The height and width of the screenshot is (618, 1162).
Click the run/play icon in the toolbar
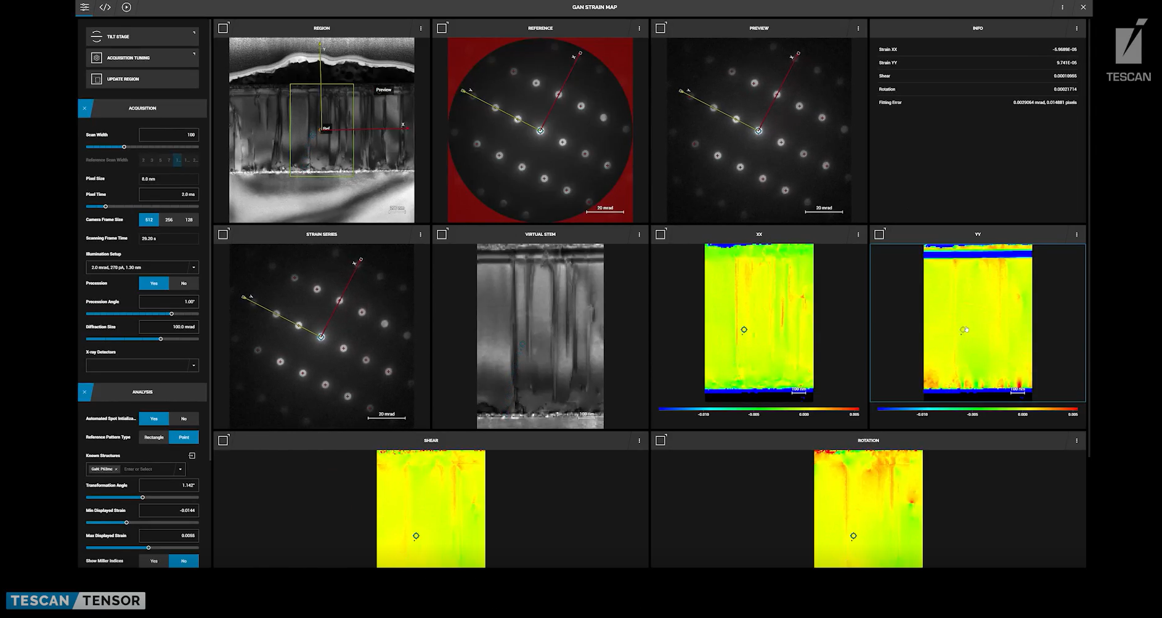pos(126,7)
